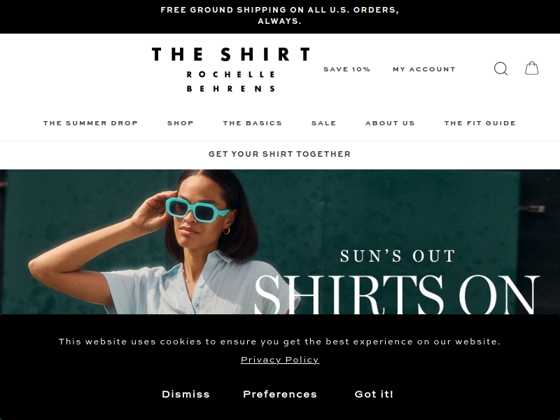
Task: Open About Us navigation item
Action: point(390,123)
